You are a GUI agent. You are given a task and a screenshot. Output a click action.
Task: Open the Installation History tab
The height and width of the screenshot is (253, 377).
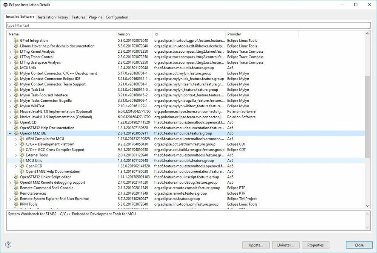pyautogui.click(x=53, y=17)
